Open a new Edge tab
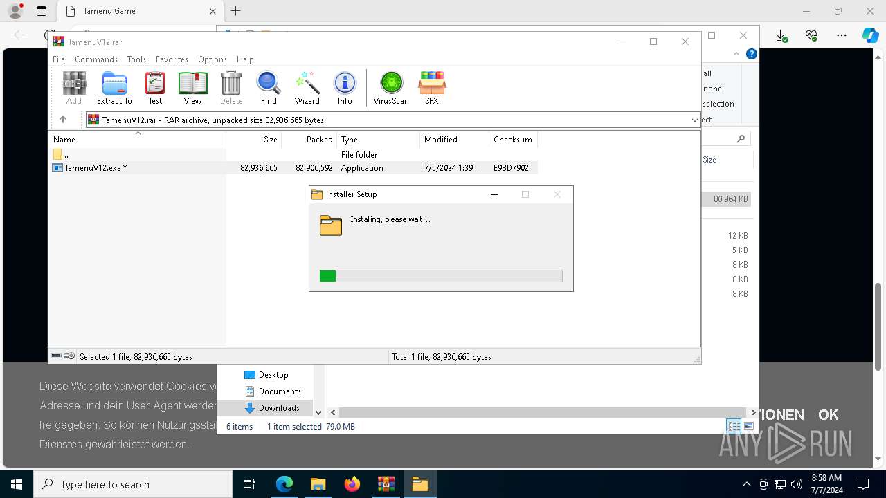Screen dimensions: 886x498 236,11
